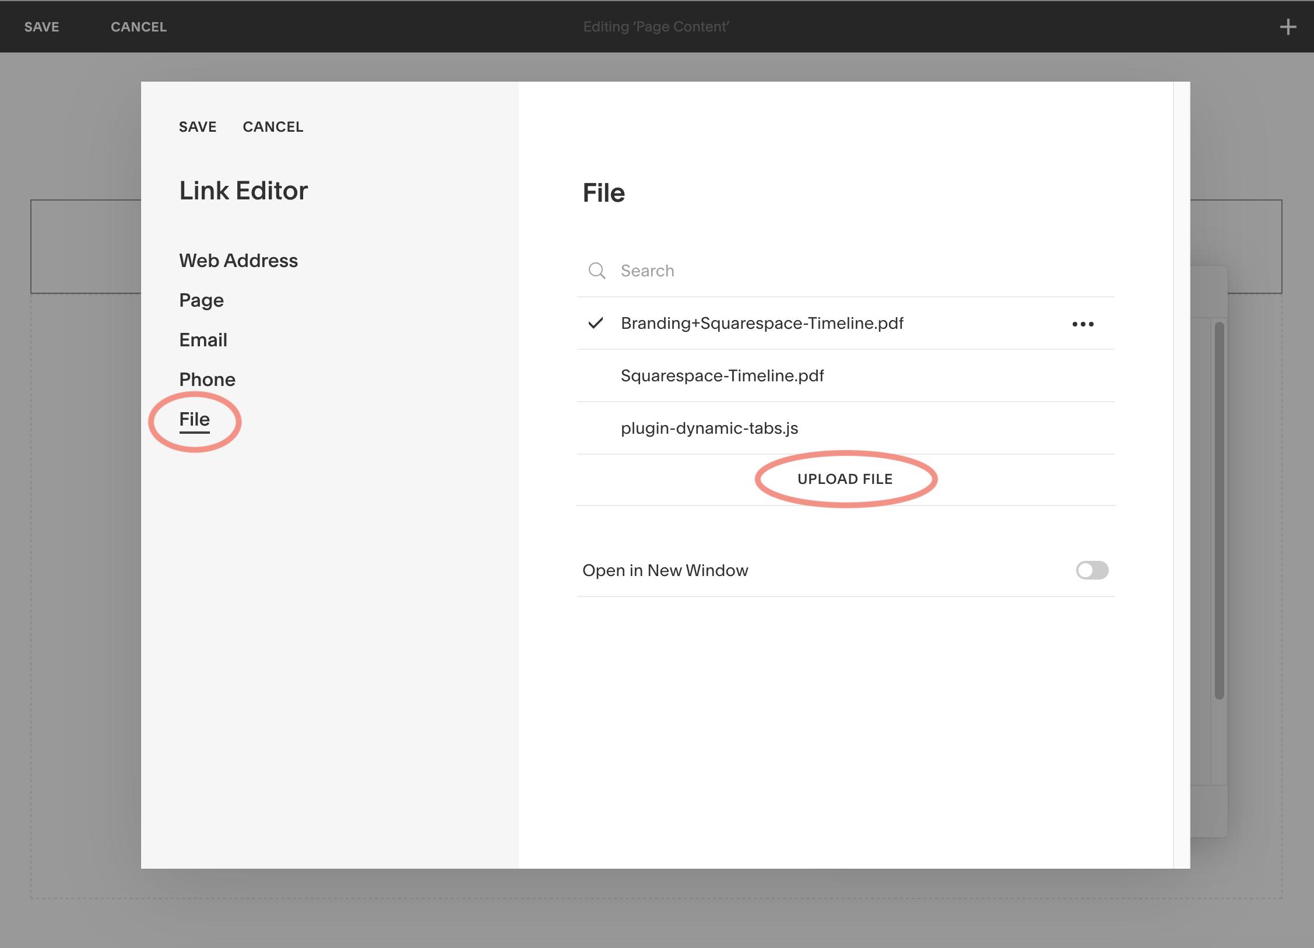Click the search magnifier icon
1314x948 pixels.
coord(596,271)
